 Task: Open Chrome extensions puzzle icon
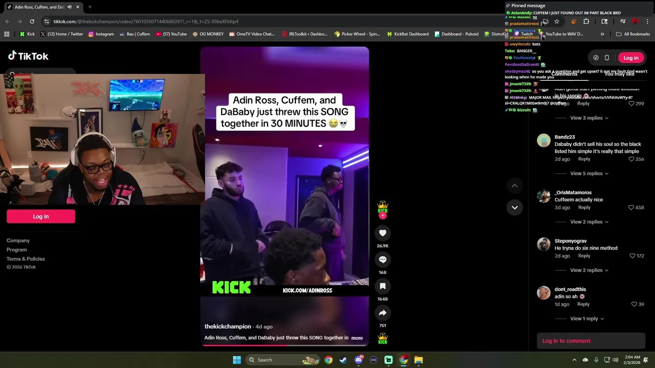pos(586,21)
